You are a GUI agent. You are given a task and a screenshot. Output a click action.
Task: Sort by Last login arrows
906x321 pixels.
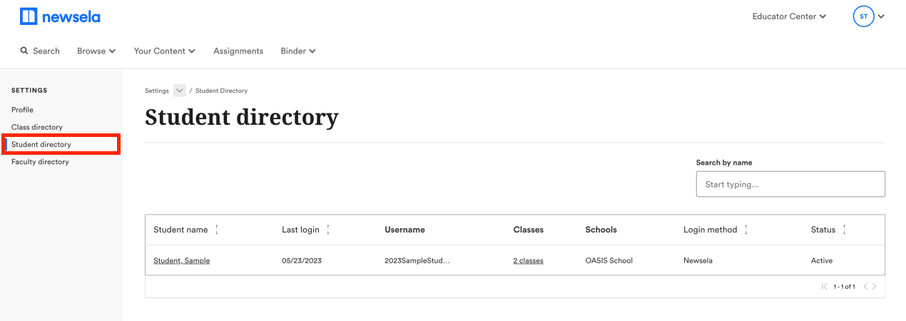tap(328, 230)
